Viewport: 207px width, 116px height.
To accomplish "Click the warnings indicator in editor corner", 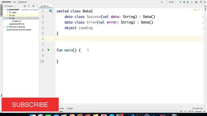I will click(x=195, y=10).
